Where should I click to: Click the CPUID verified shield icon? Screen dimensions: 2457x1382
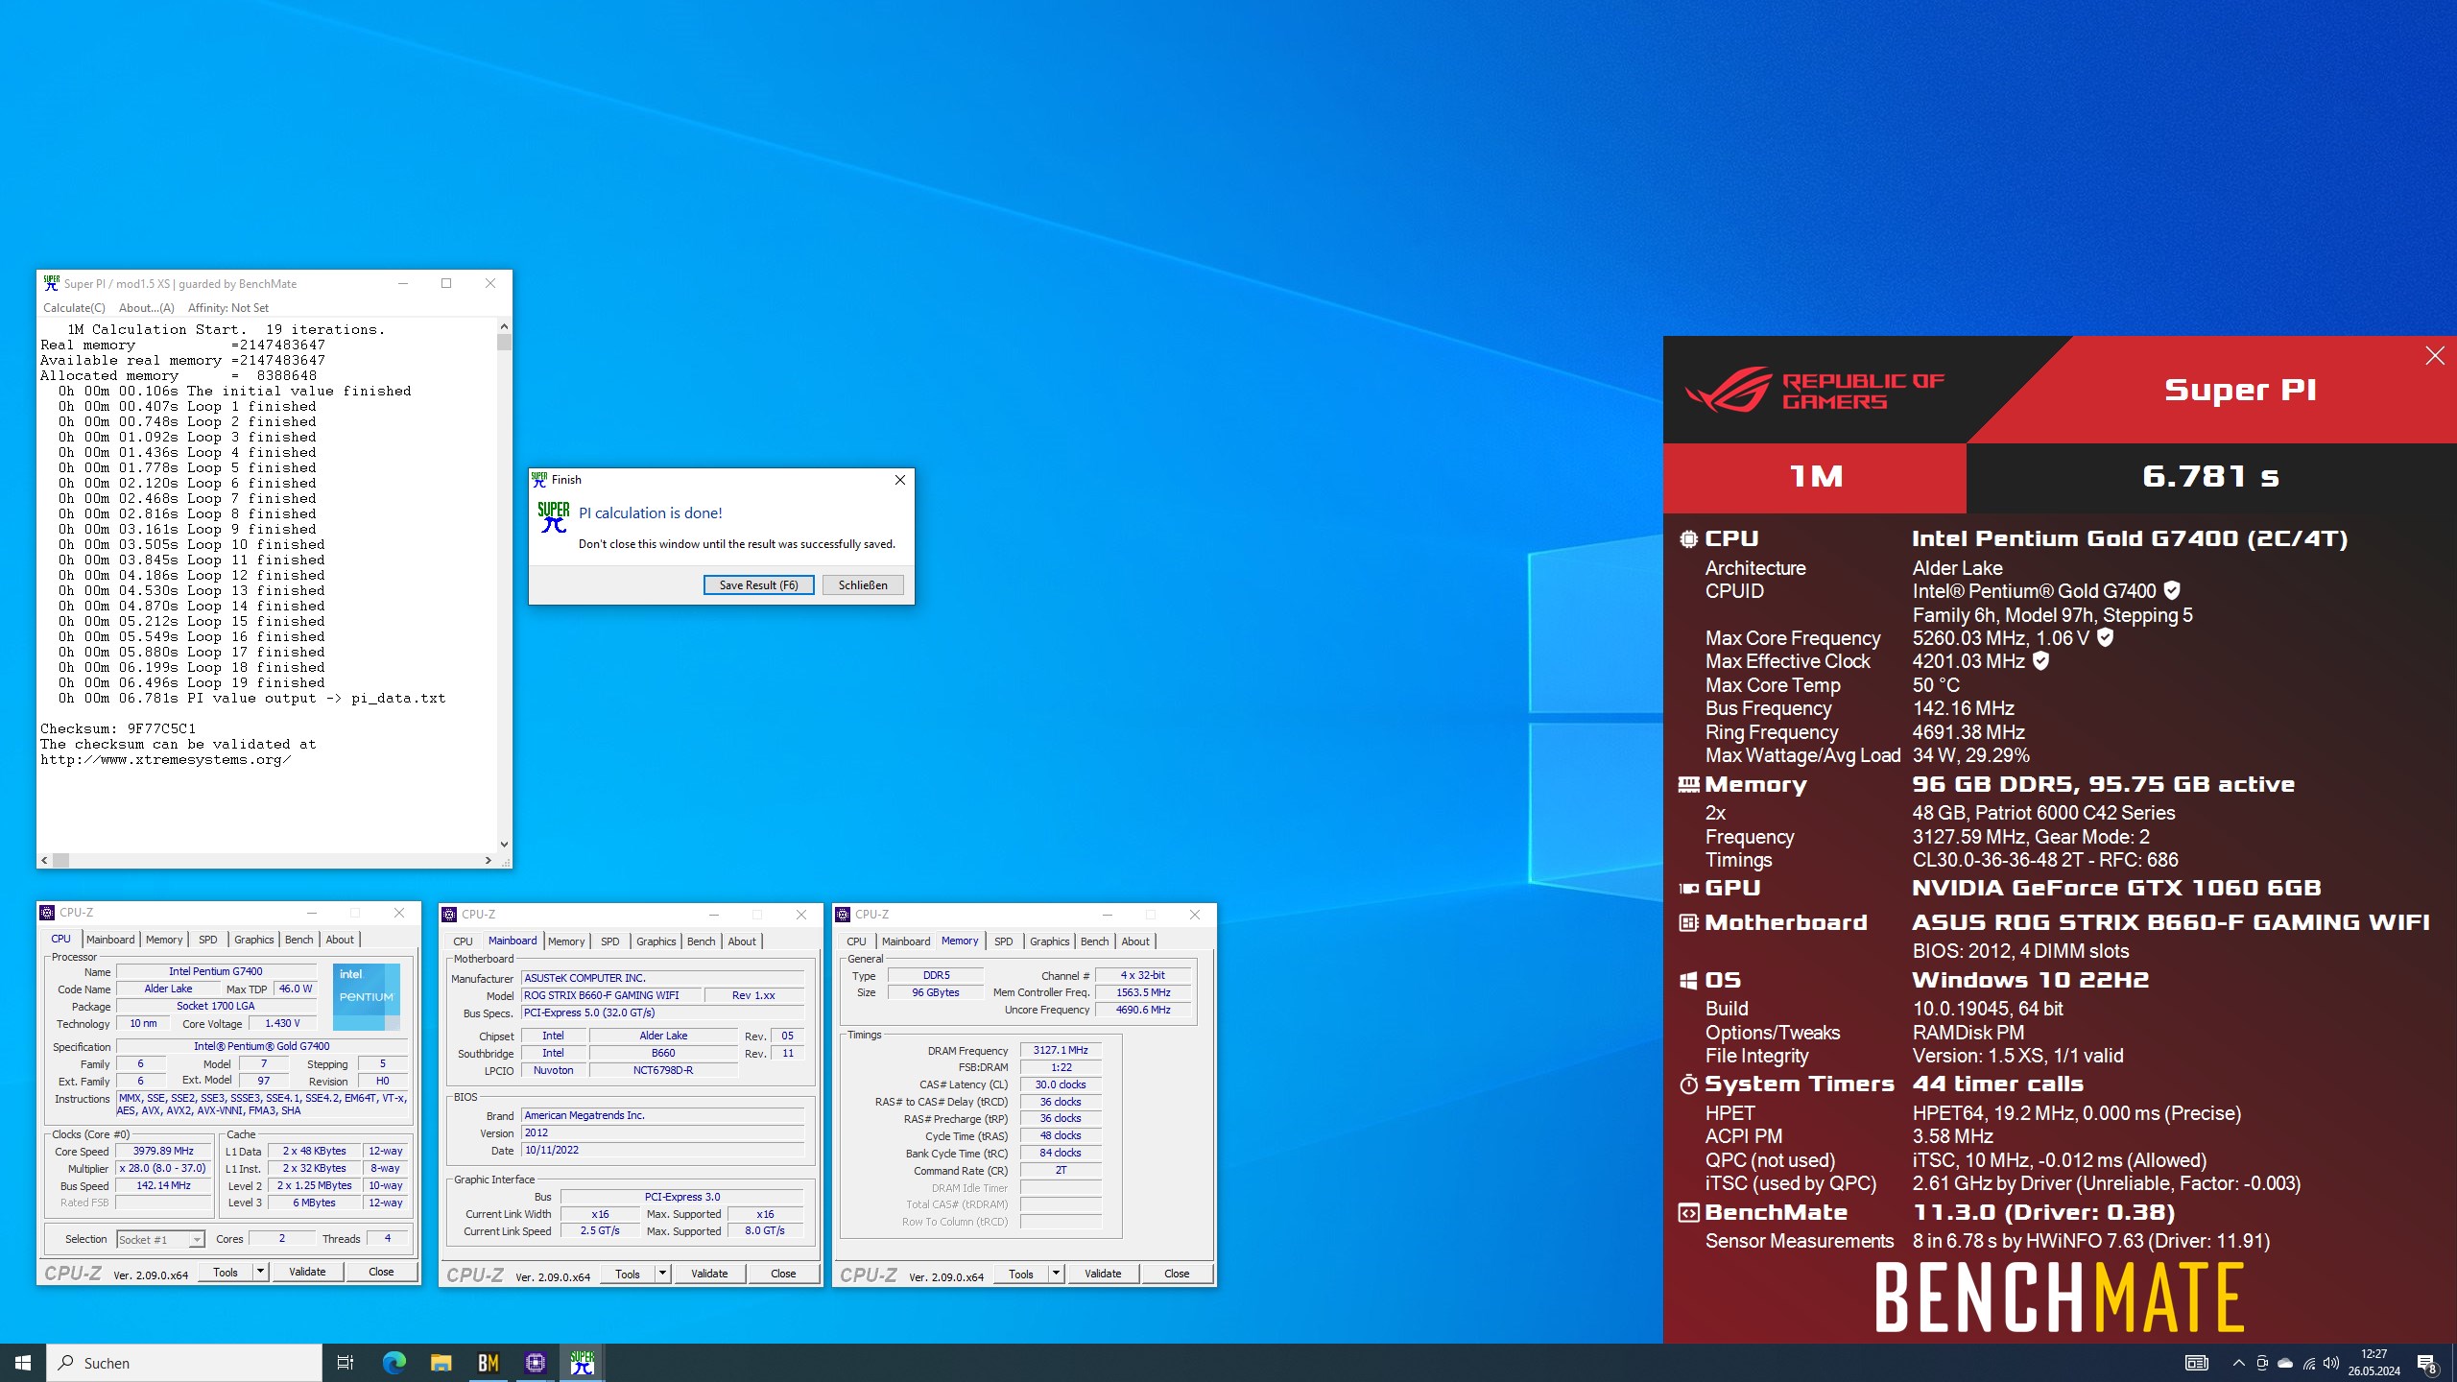(x=2172, y=591)
